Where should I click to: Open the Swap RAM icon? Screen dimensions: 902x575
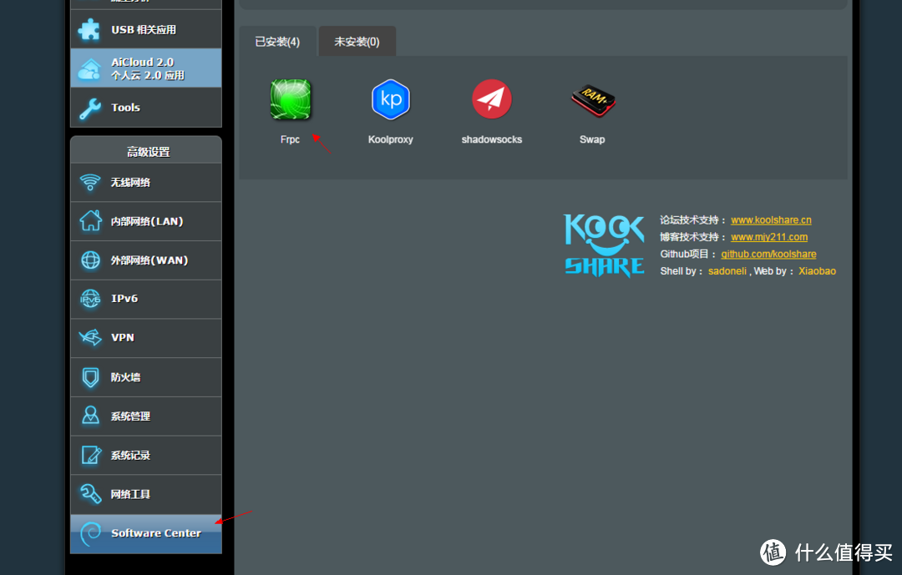pos(592,101)
